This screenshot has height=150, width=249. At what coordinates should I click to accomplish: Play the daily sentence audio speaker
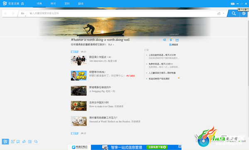[x=165, y=40]
